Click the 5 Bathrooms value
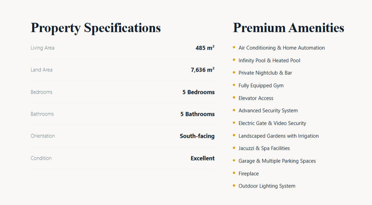This screenshot has width=372, height=205. [197, 114]
